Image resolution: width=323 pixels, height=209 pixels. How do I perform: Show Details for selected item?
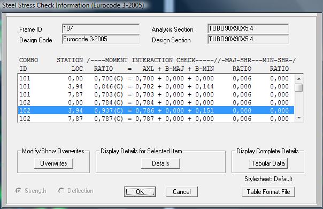click(160, 163)
